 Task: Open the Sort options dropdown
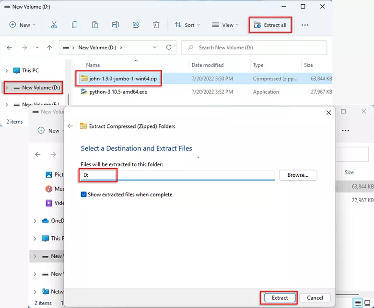187,25
